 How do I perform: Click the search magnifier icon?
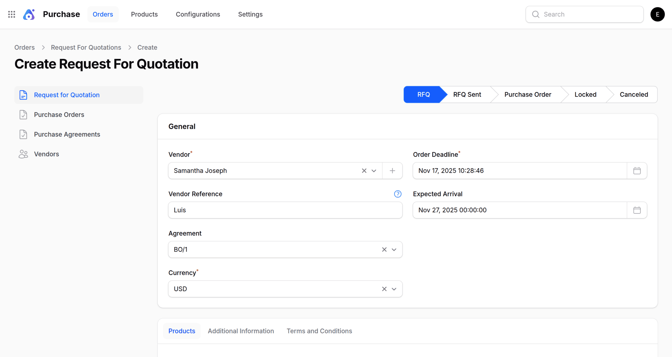[x=536, y=14]
